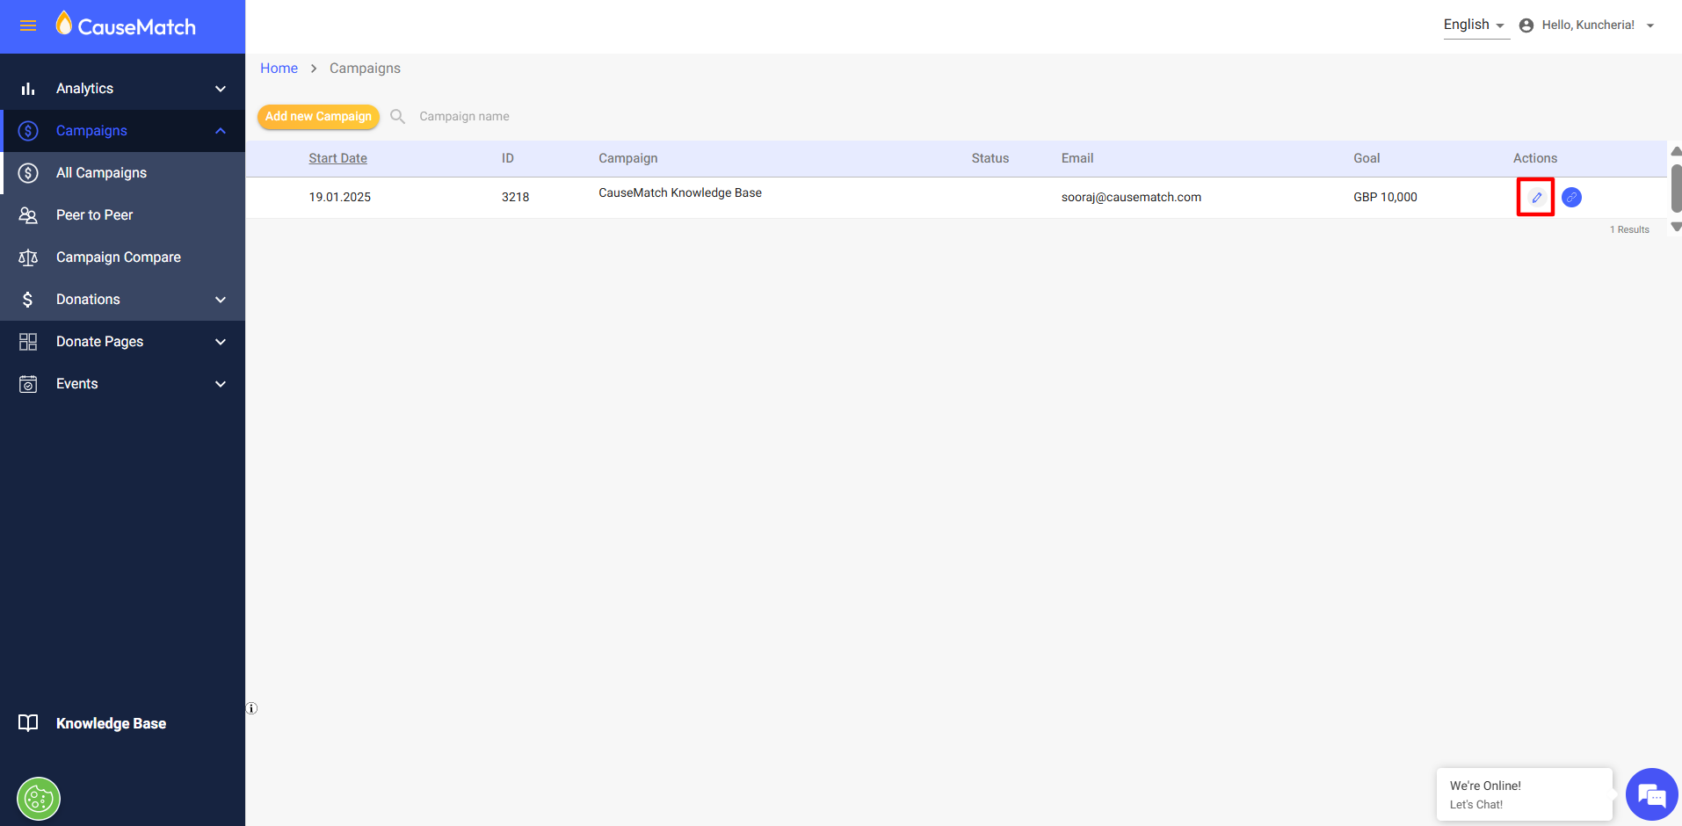Click the GBP 10,000 goal cell
The width and height of the screenshot is (1682, 826).
[x=1385, y=197]
